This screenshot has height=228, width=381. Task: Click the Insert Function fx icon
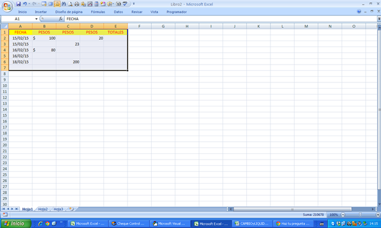(x=61, y=18)
